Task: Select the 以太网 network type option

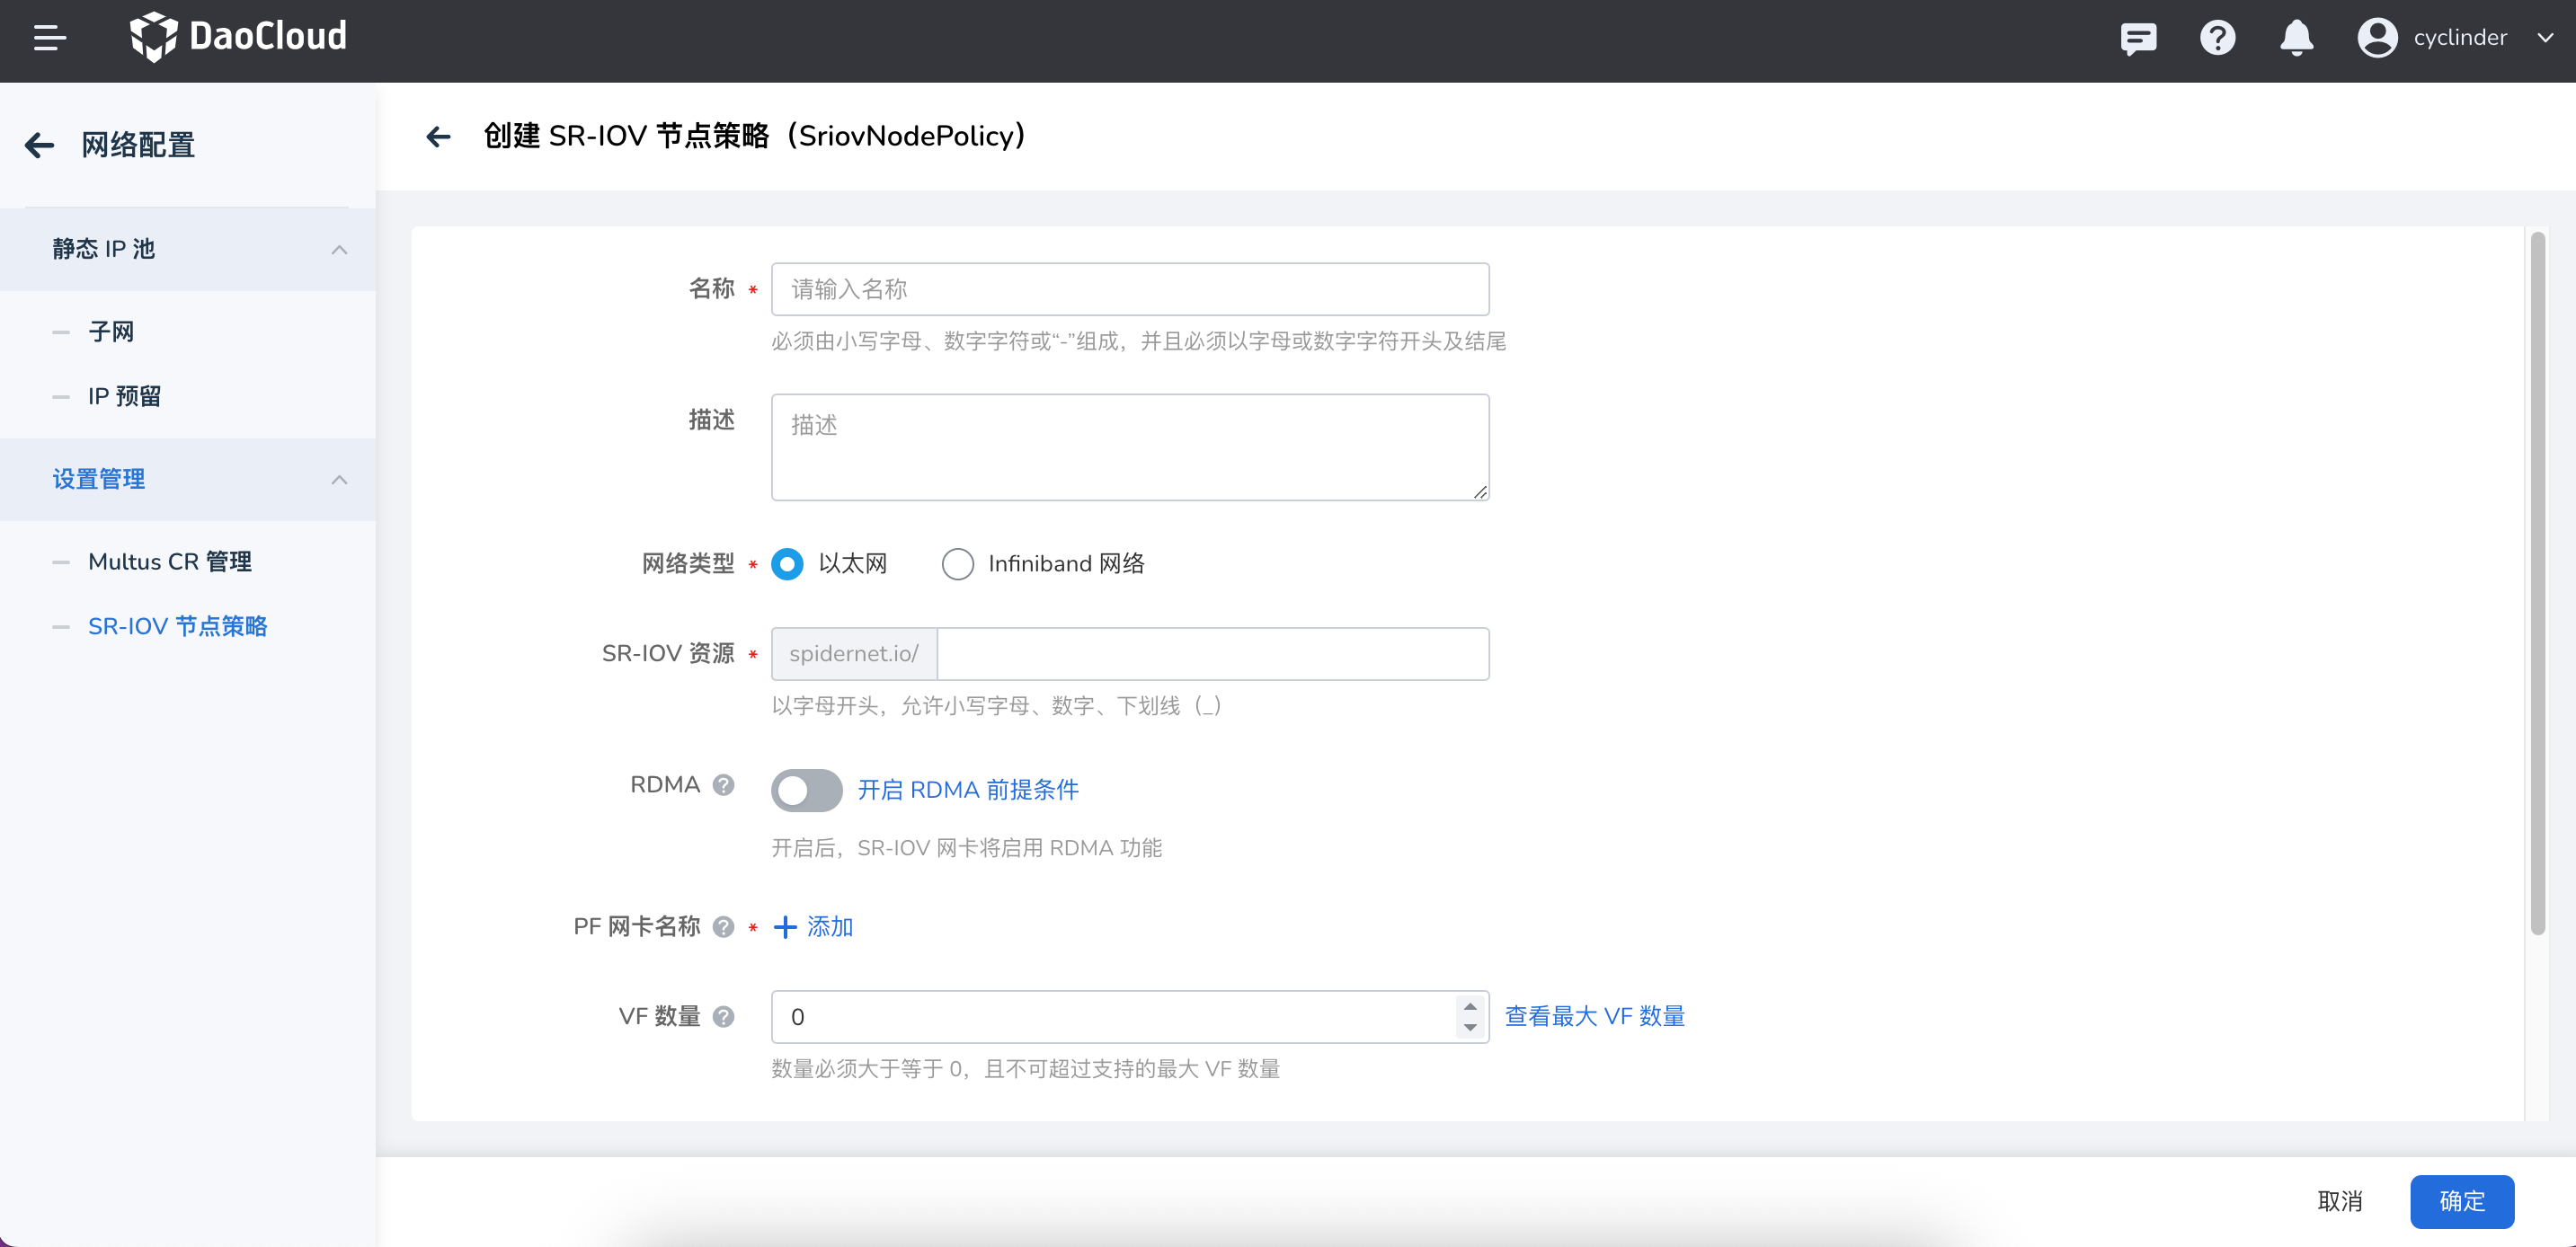Action: point(788,563)
